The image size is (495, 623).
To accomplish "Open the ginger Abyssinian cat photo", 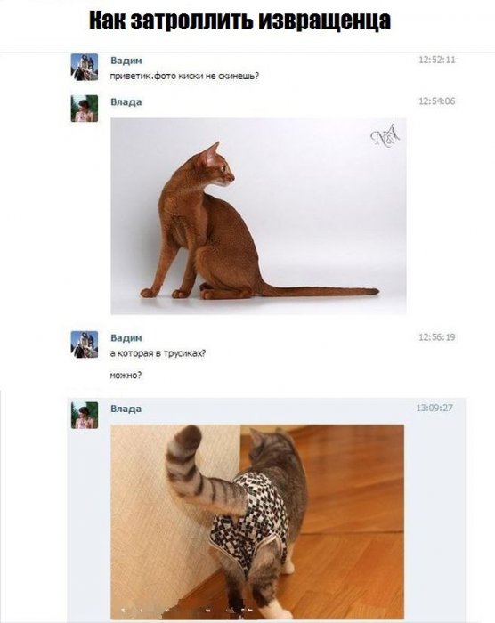I will 258,216.
